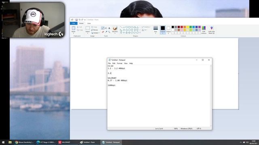The width and height of the screenshot is (259, 145).
Task: Open Edit colours in Paint
Action: click(204, 30)
